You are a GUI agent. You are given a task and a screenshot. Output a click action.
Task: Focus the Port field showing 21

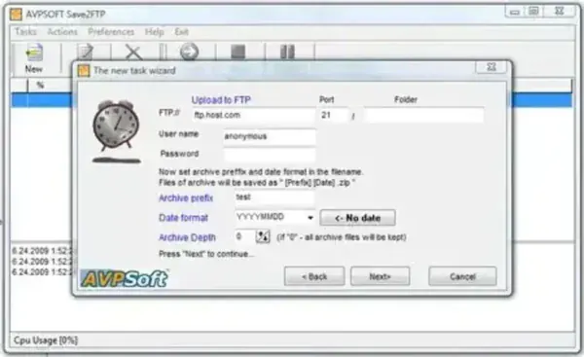(x=334, y=115)
